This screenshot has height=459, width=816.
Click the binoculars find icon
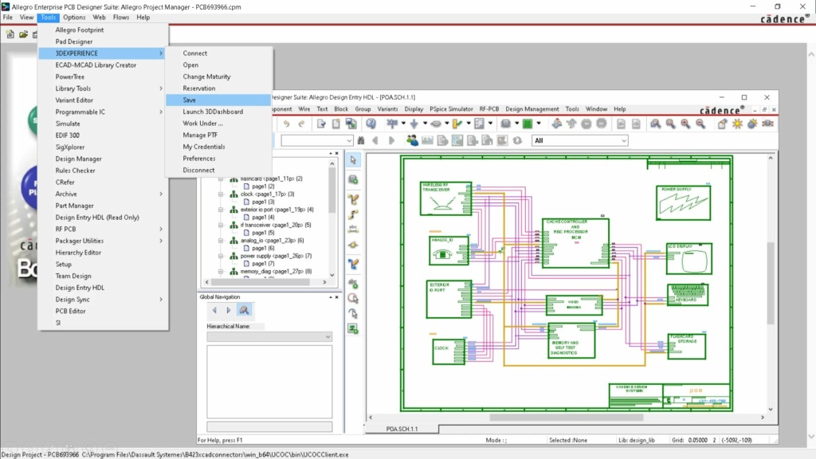361,140
